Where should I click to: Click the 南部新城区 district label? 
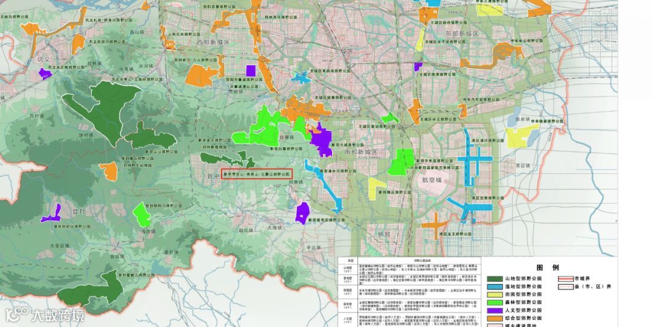[x=360, y=152]
